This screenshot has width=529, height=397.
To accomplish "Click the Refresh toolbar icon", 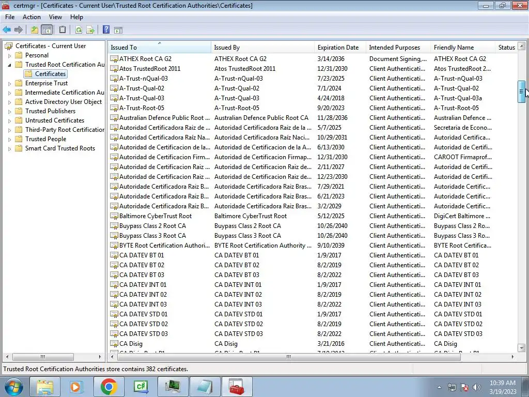I will pyautogui.click(x=79, y=29).
